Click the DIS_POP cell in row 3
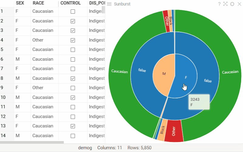Screen dimensions: 243x152 96,30
